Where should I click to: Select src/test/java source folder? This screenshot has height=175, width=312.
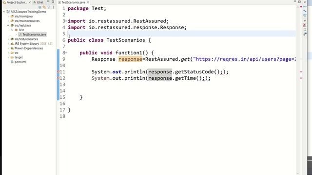(22, 25)
